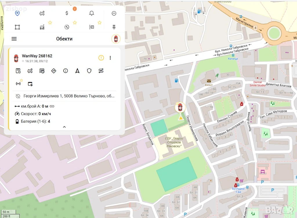
Task: Open the notifications bell
Action: (x=92, y=13)
